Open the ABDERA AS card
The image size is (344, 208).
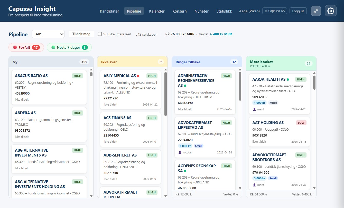[49, 124]
